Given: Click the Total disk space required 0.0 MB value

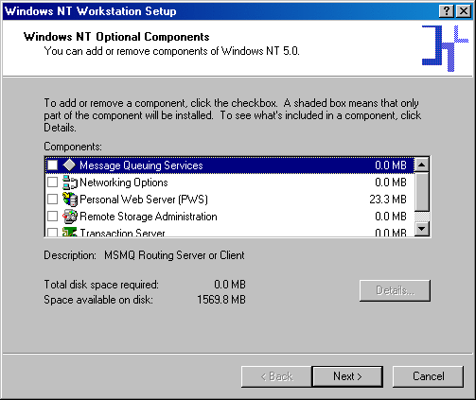Looking at the screenshot, I should coord(230,285).
